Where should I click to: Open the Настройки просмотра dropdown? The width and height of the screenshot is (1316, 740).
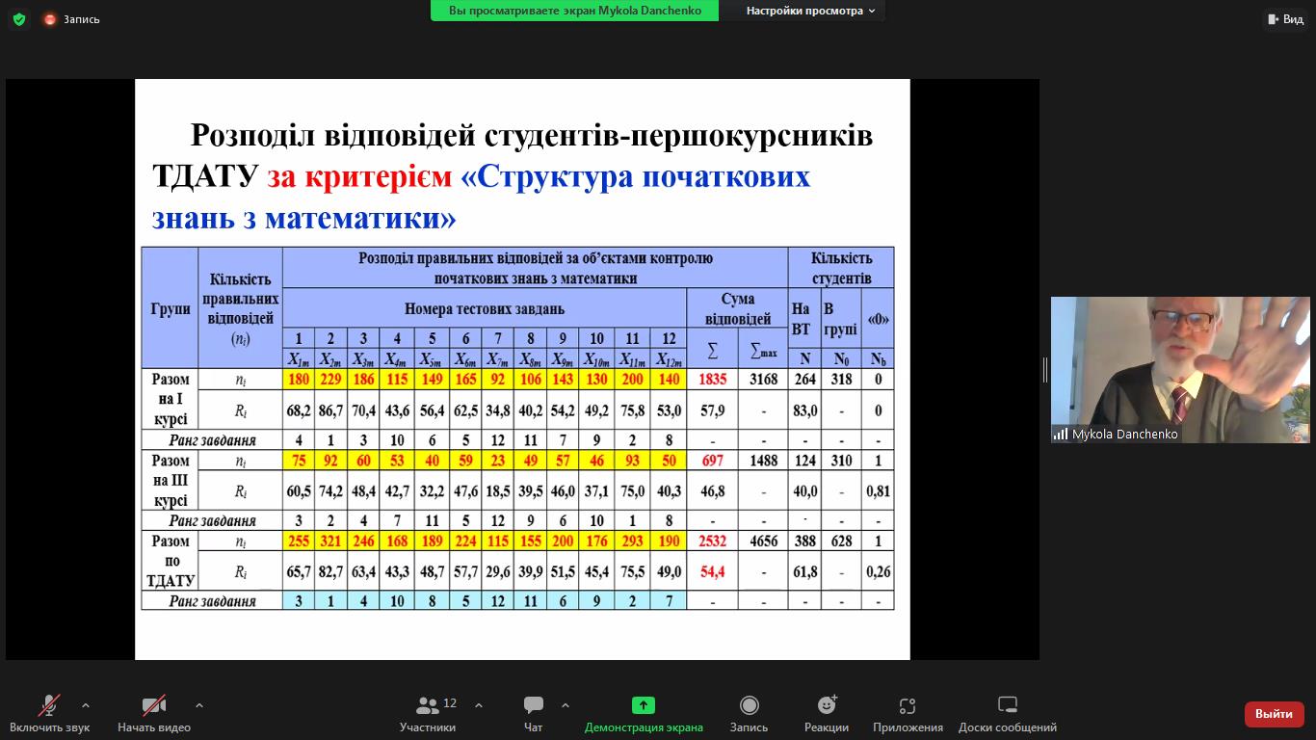[x=810, y=11]
